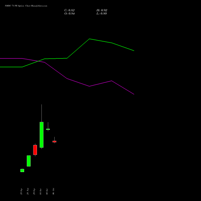Click the 01 Oct date label
Screen dimensions: 201x201
coord(41,191)
